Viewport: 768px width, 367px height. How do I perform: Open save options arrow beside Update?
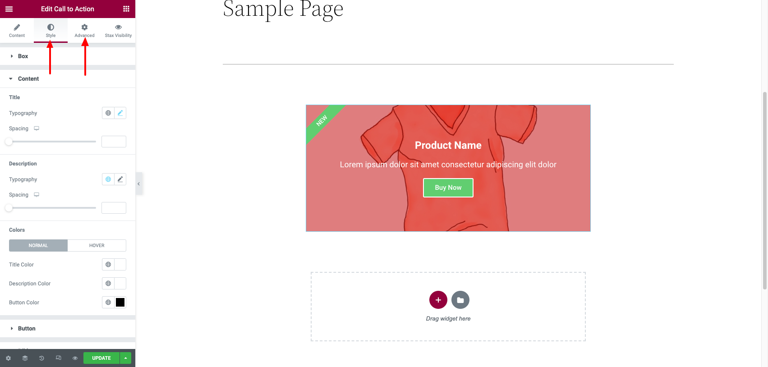(125, 358)
